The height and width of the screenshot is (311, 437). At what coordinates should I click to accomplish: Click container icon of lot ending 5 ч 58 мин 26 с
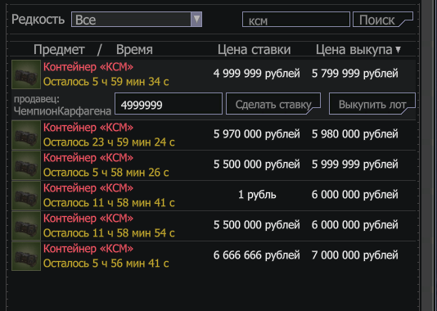26,165
